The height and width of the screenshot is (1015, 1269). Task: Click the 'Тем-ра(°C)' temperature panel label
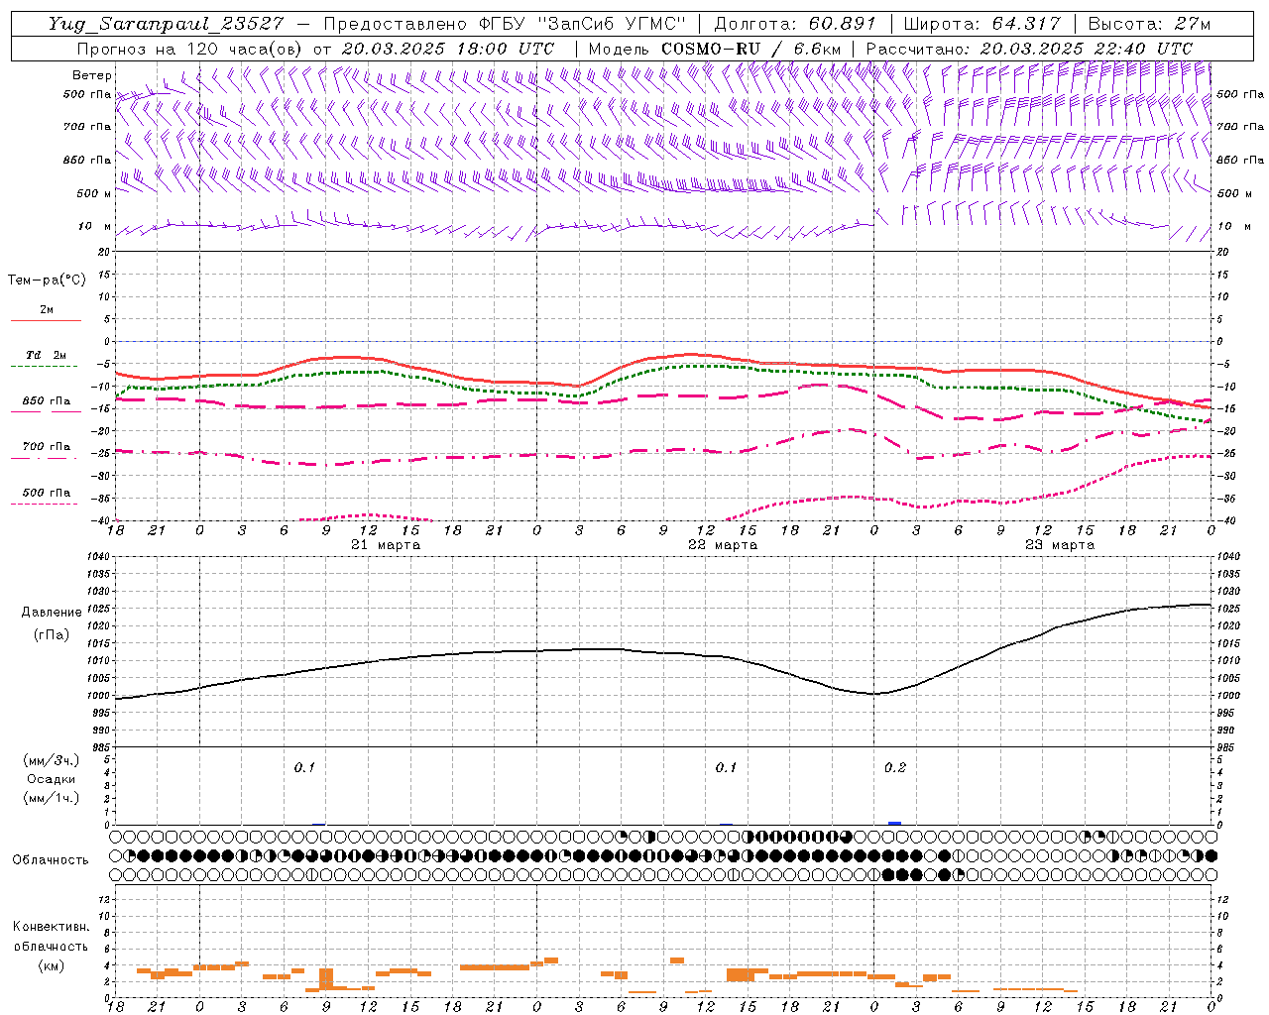pos(47,281)
